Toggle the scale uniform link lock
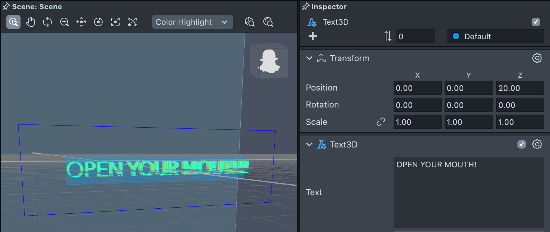550x232 pixels. 380,122
